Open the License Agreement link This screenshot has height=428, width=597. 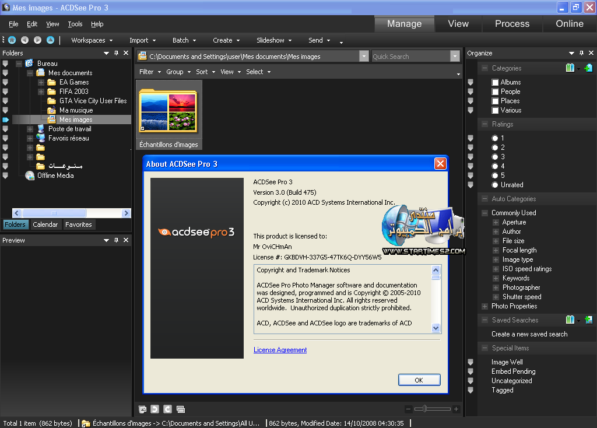280,350
